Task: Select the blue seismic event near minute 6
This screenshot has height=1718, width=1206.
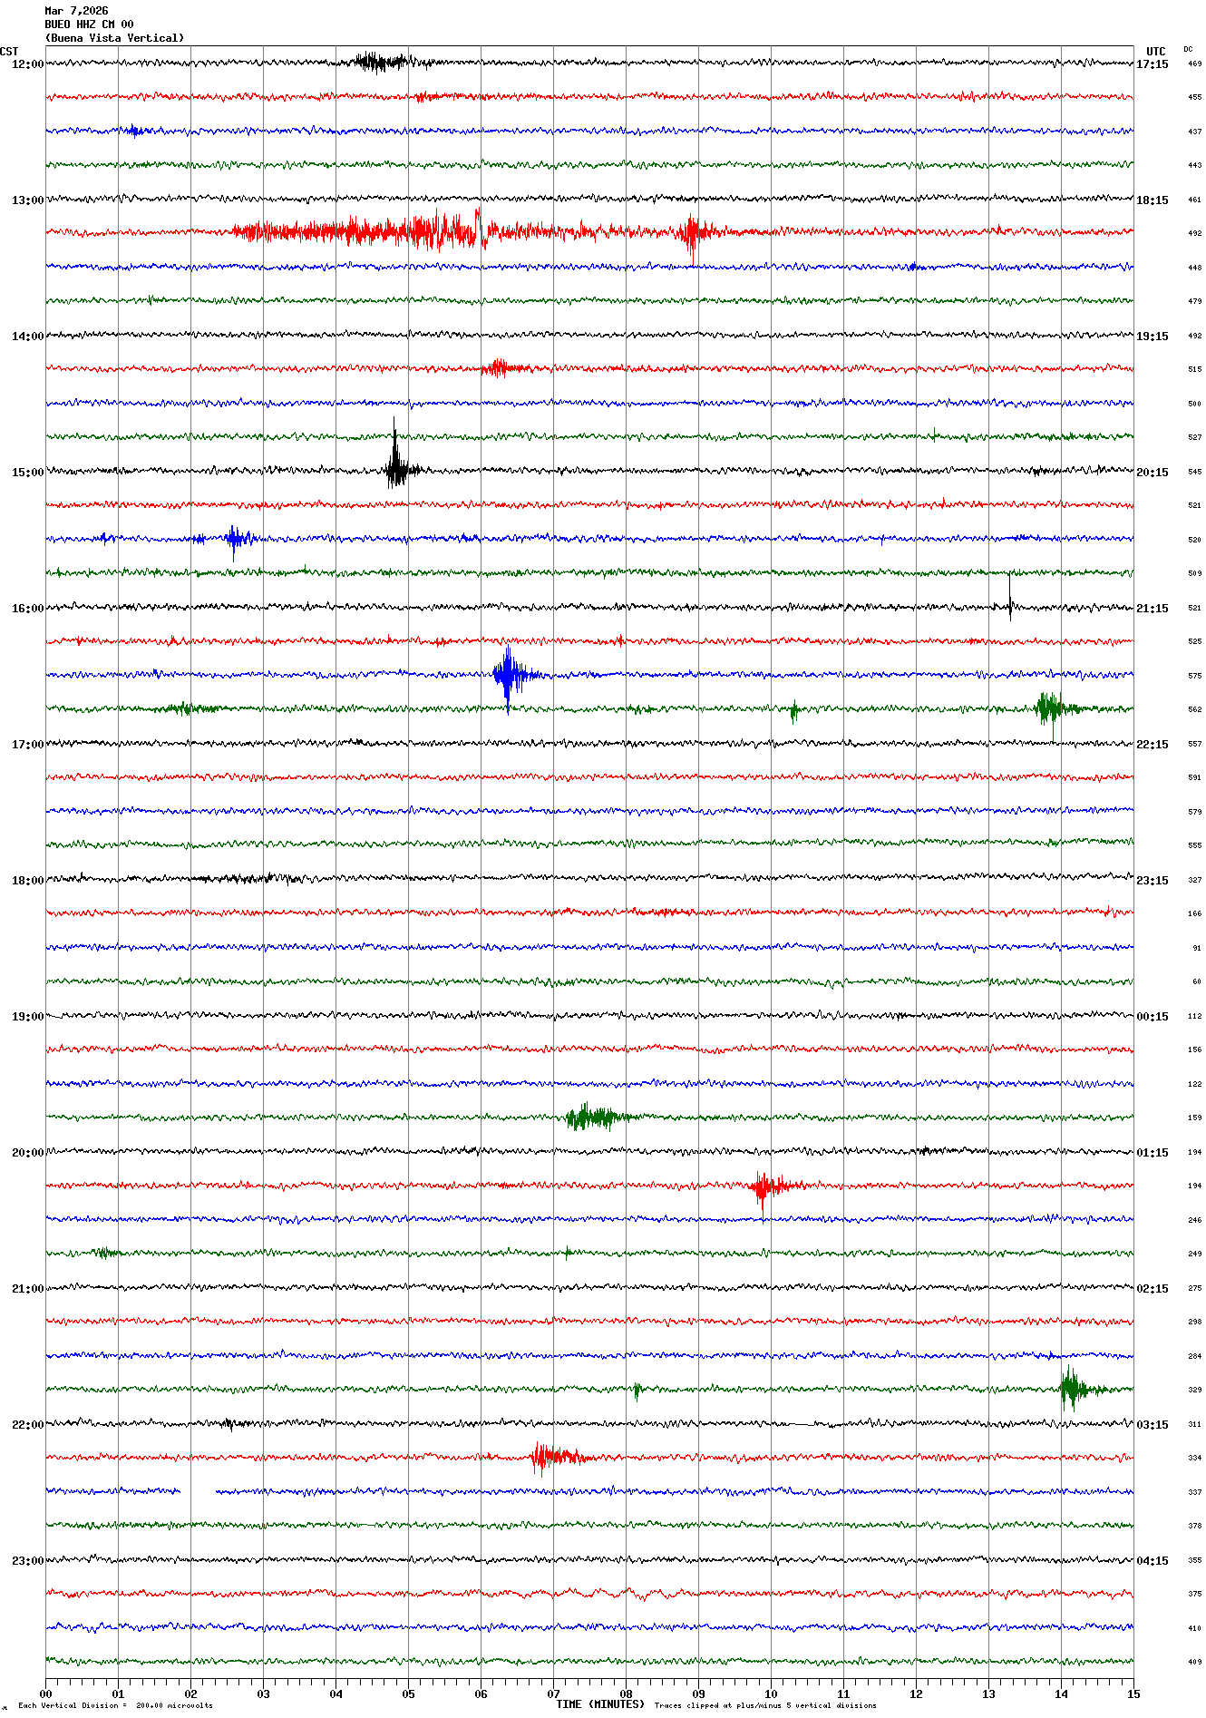Action: tap(510, 674)
